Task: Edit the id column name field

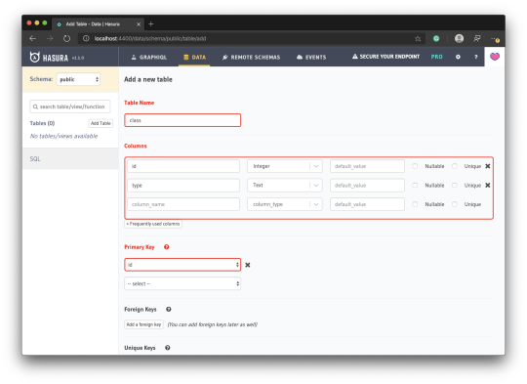Action: 183,166
